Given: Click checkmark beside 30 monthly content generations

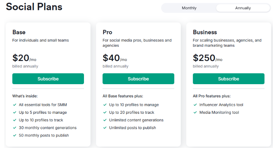Looking at the screenshot, I should 15,128.
